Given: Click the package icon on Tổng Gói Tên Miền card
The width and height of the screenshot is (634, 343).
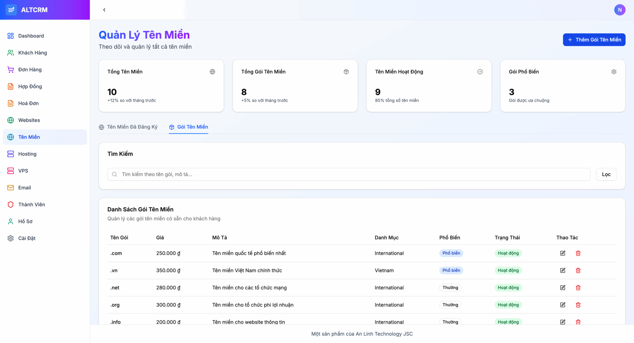Looking at the screenshot, I should (346, 71).
